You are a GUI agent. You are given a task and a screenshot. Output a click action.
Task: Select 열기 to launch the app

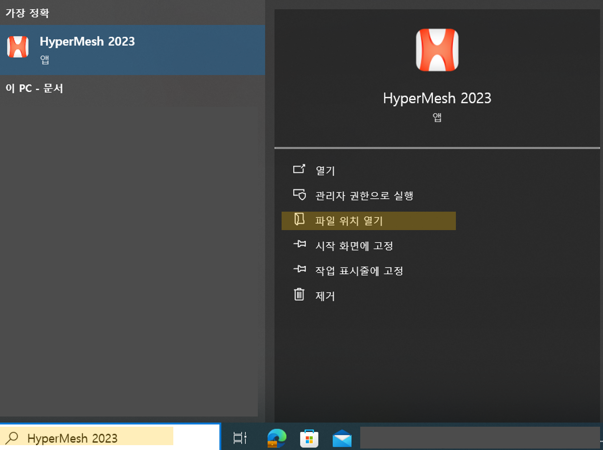[325, 171]
